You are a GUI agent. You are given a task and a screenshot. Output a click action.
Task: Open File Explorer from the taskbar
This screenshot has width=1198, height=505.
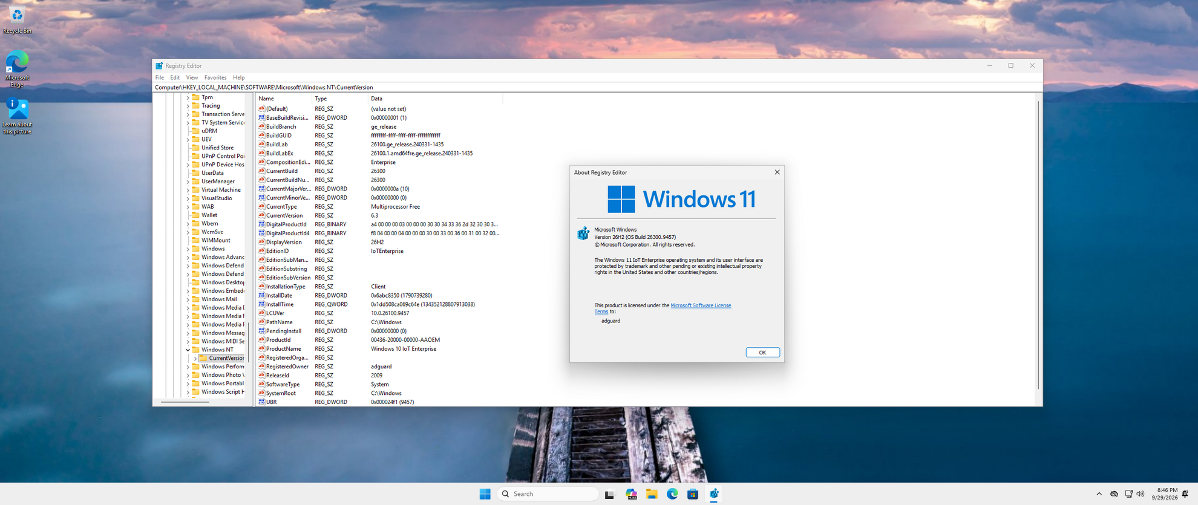pyautogui.click(x=652, y=494)
